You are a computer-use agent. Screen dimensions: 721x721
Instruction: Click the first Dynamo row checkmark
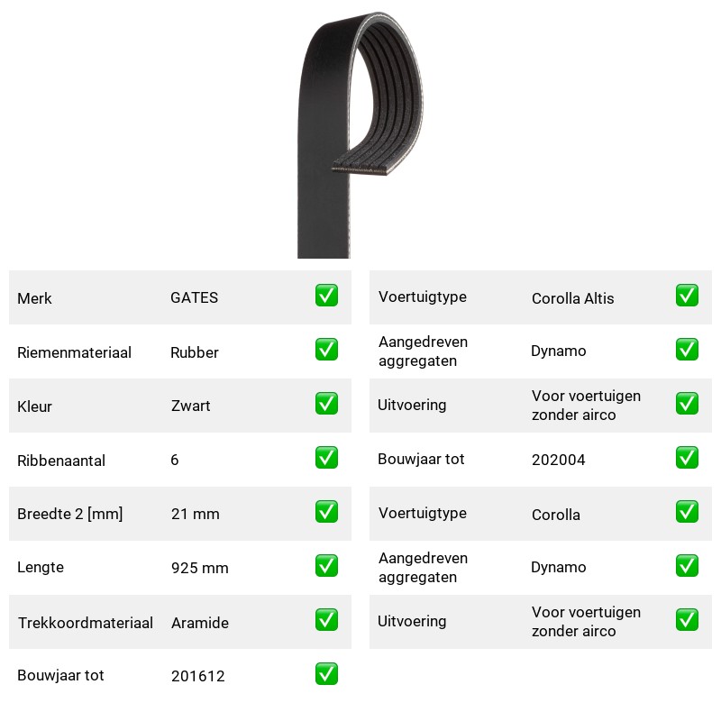click(687, 350)
